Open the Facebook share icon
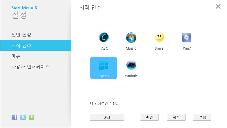 14,117
